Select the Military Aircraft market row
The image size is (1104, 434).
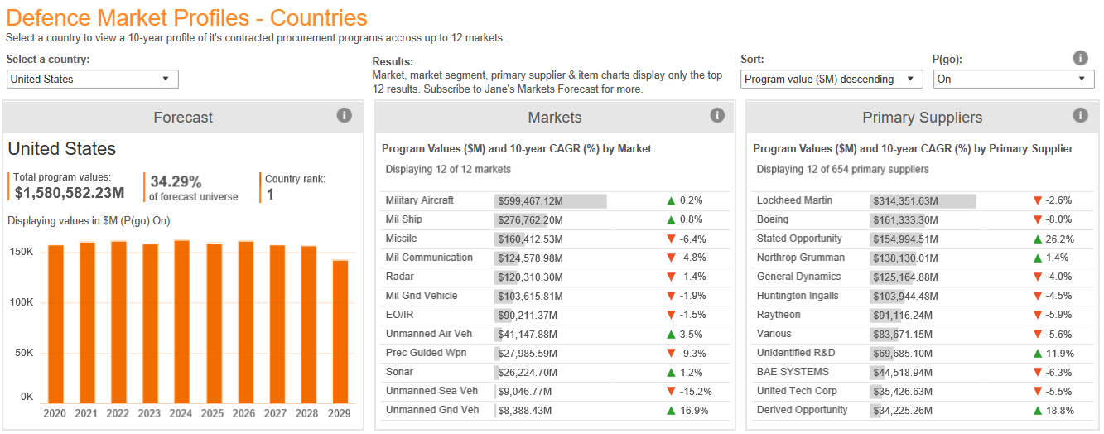[x=555, y=200]
